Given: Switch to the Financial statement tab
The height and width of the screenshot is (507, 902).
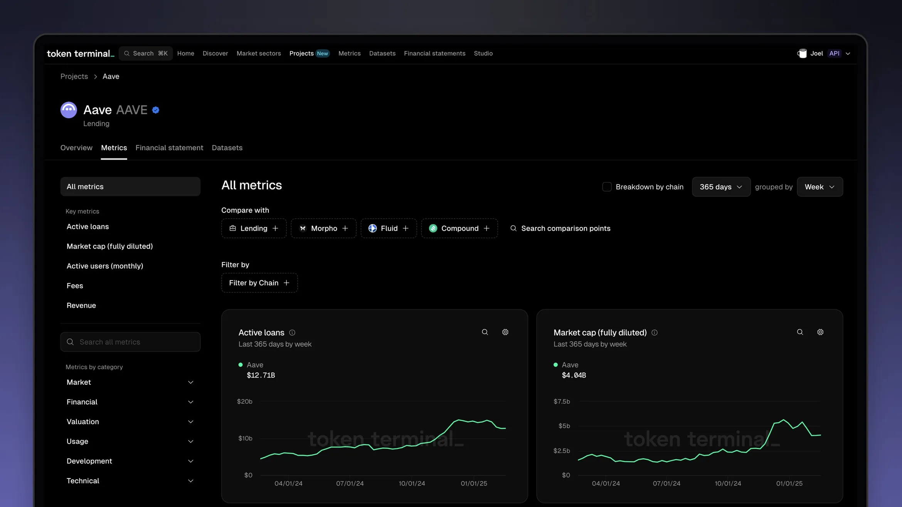Looking at the screenshot, I should (x=169, y=148).
